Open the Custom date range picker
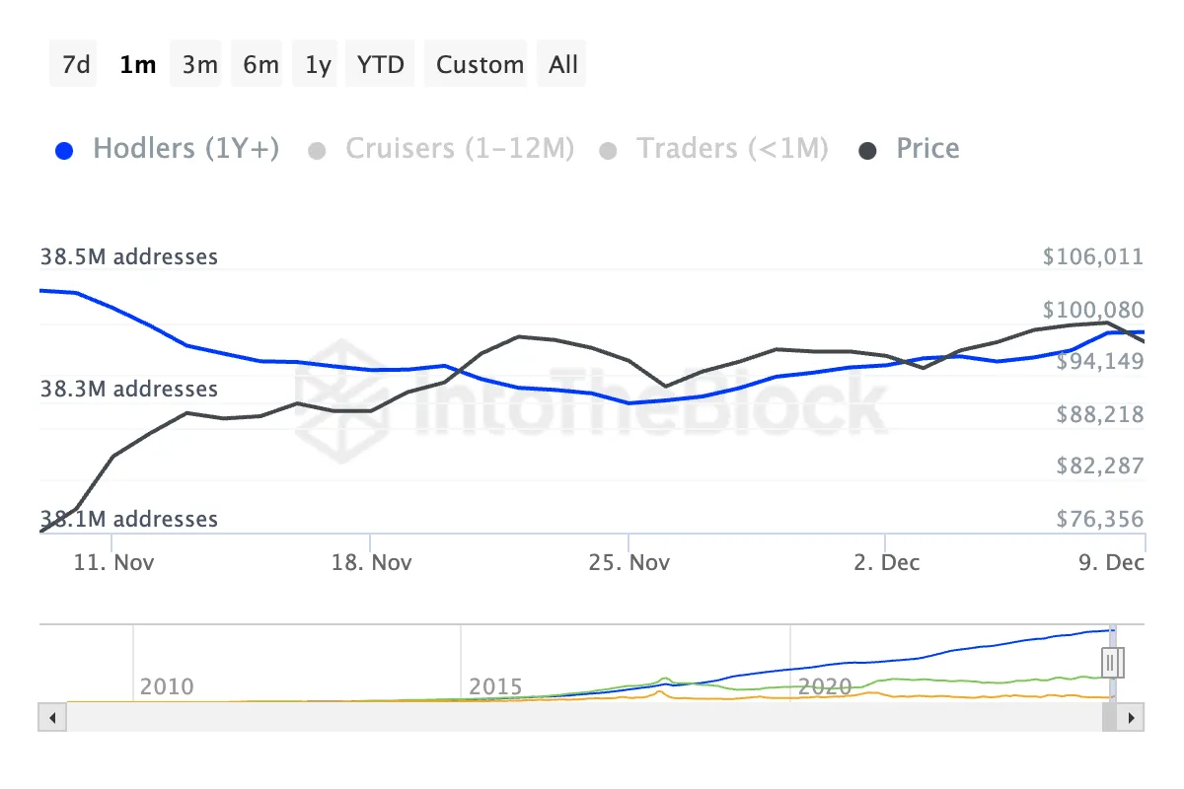1184x789 pixels. 480,65
